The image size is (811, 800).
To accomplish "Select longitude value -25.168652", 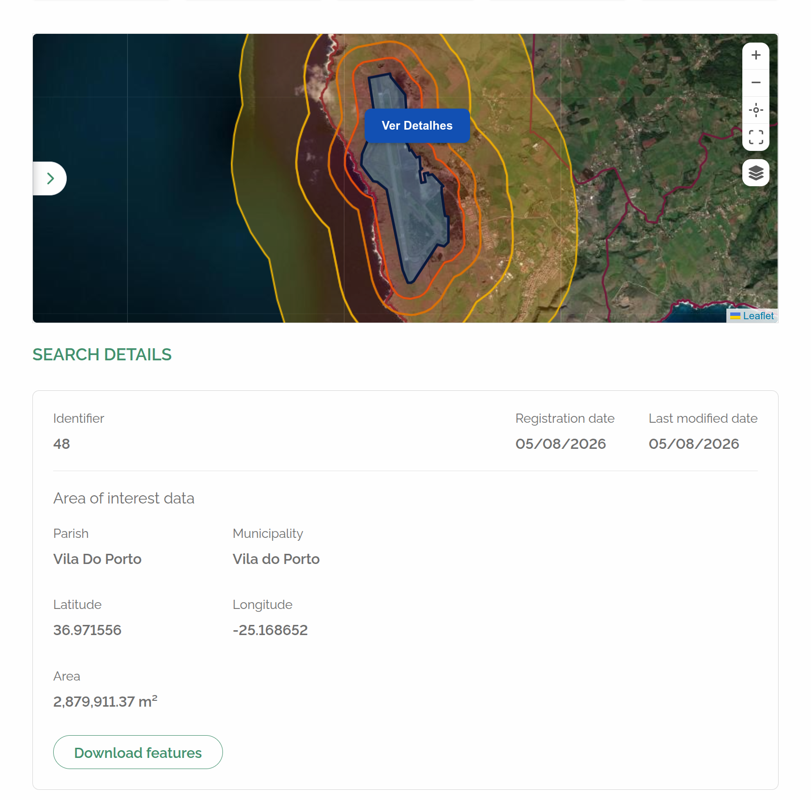I will tap(270, 630).
